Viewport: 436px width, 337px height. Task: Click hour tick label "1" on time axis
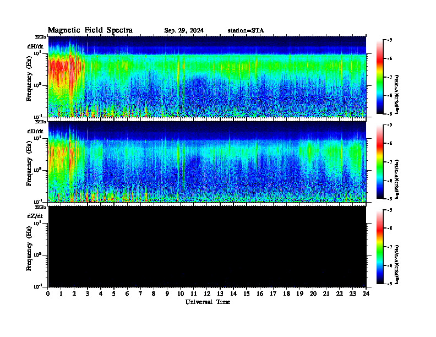[61, 294]
